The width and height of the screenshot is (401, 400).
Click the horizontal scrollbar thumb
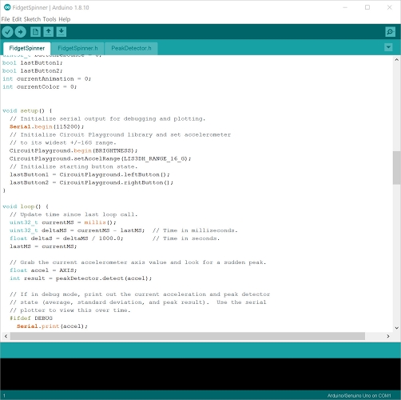click(188, 336)
